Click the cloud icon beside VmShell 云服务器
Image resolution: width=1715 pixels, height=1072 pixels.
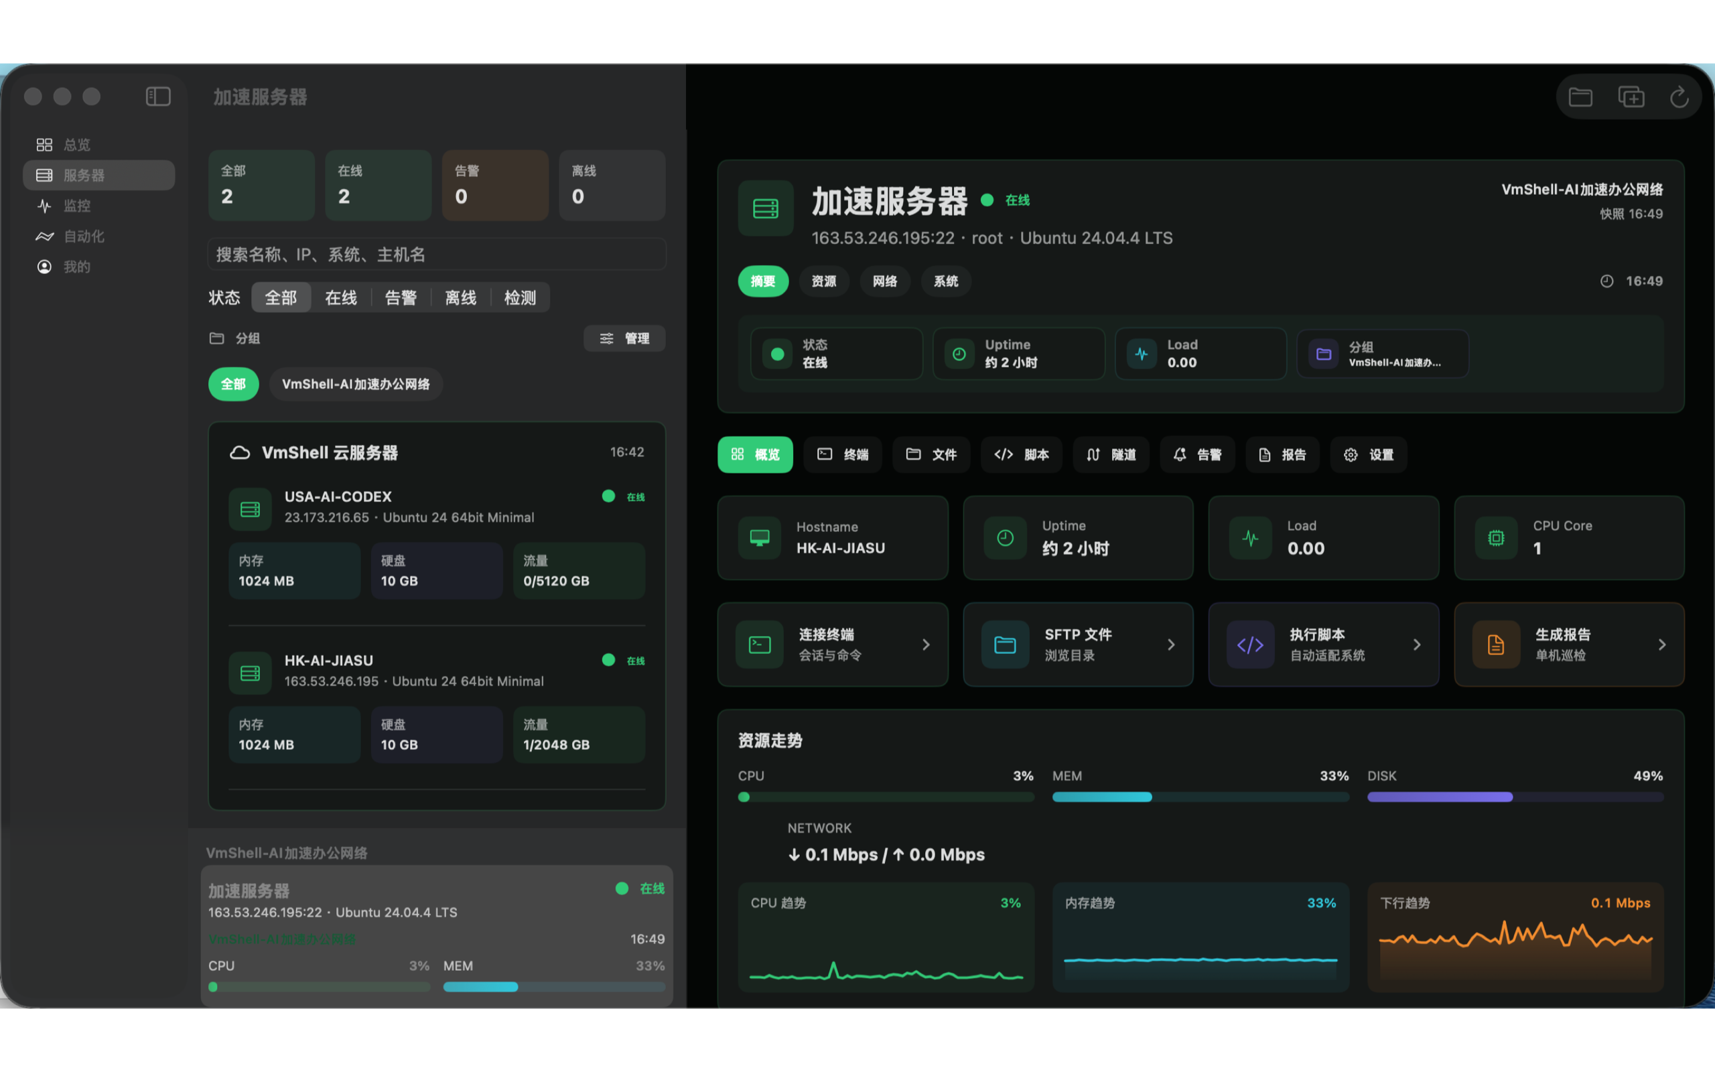click(x=241, y=452)
